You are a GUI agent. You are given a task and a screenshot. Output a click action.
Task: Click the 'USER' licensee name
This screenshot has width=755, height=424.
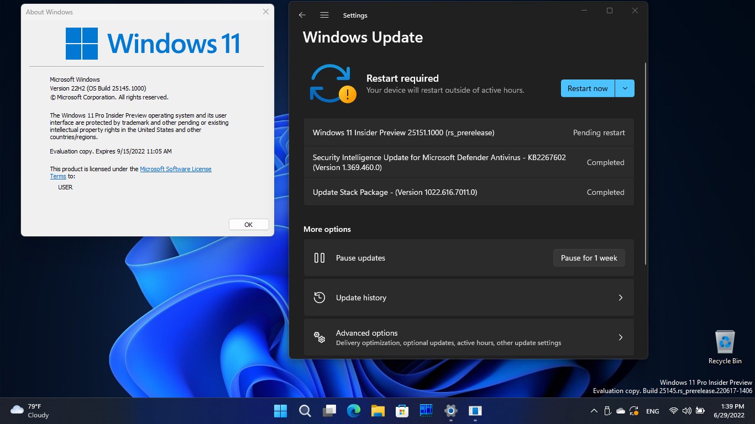pyautogui.click(x=65, y=187)
